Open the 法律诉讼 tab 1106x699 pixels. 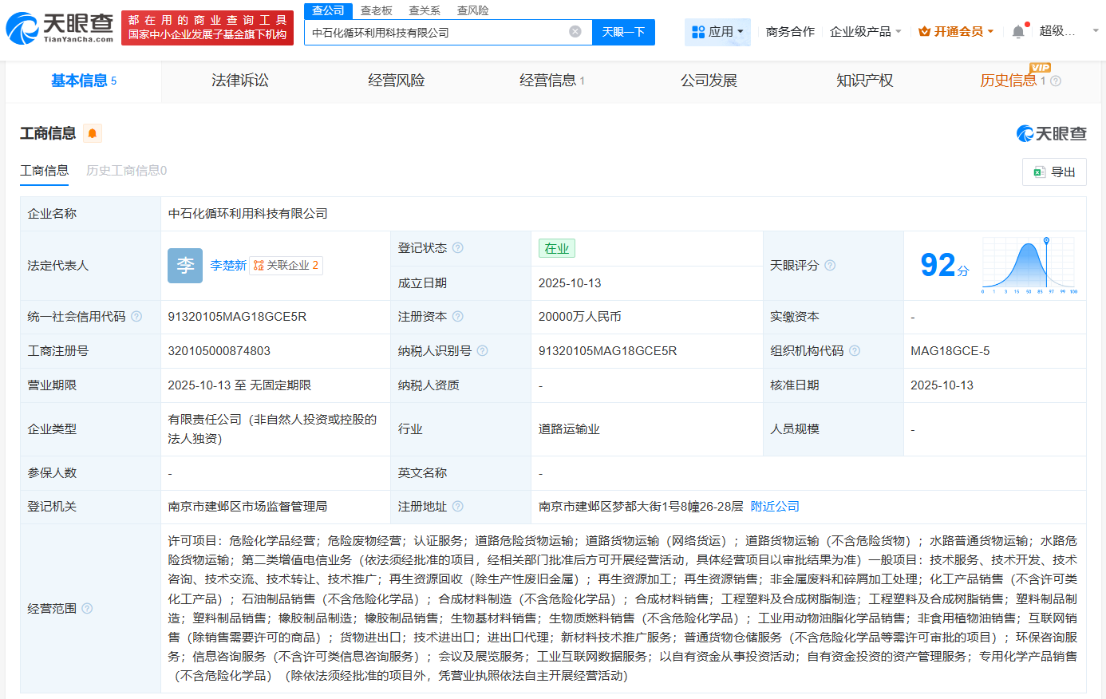coord(240,81)
